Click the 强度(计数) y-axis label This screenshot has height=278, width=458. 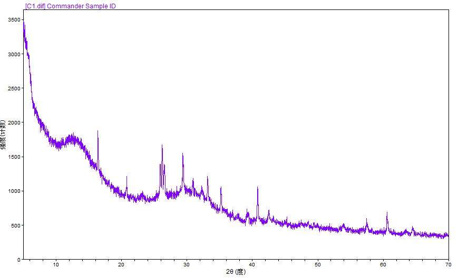point(4,135)
